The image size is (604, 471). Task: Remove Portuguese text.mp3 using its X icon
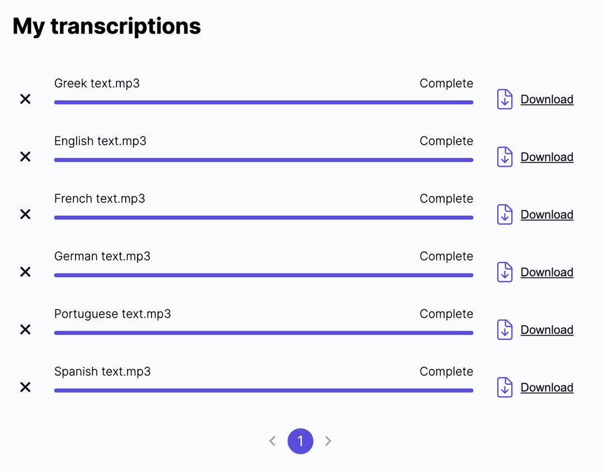click(x=25, y=329)
